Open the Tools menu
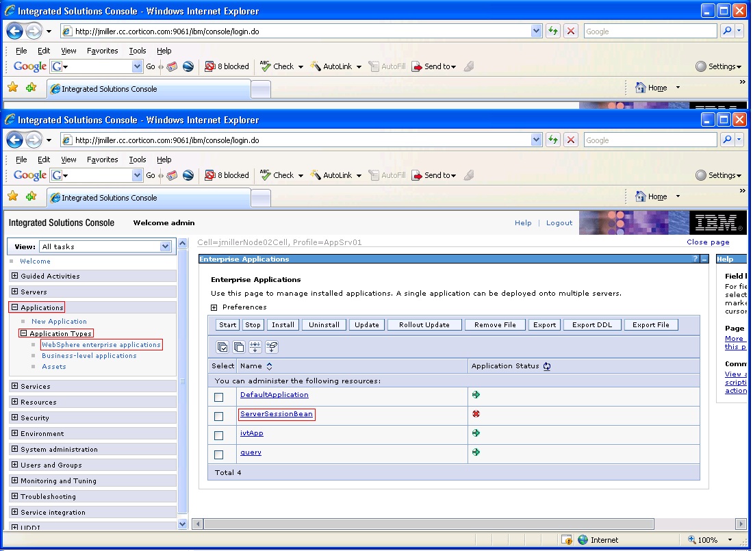 (x=137, y=159)
